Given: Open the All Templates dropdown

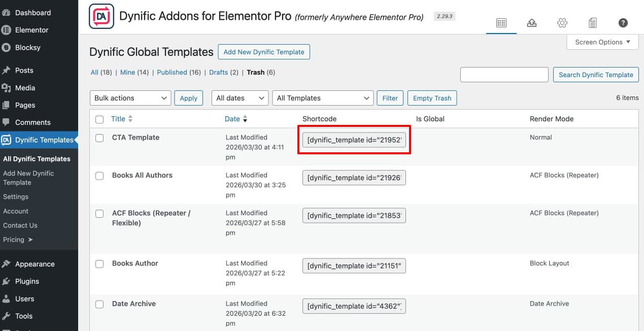Looking at the screenshot, I should pos(323,98).
